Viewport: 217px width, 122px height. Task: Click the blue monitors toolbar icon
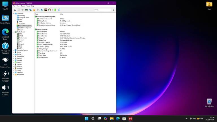[30, 10]
